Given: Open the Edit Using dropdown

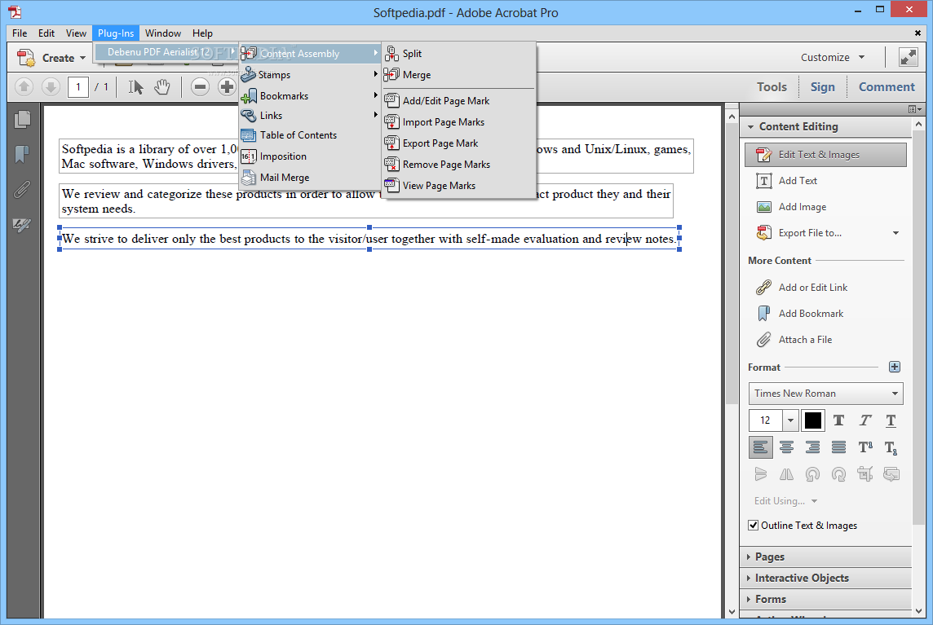Looking at the screenshot, I should pyautogui.click(x=785, y=500).
